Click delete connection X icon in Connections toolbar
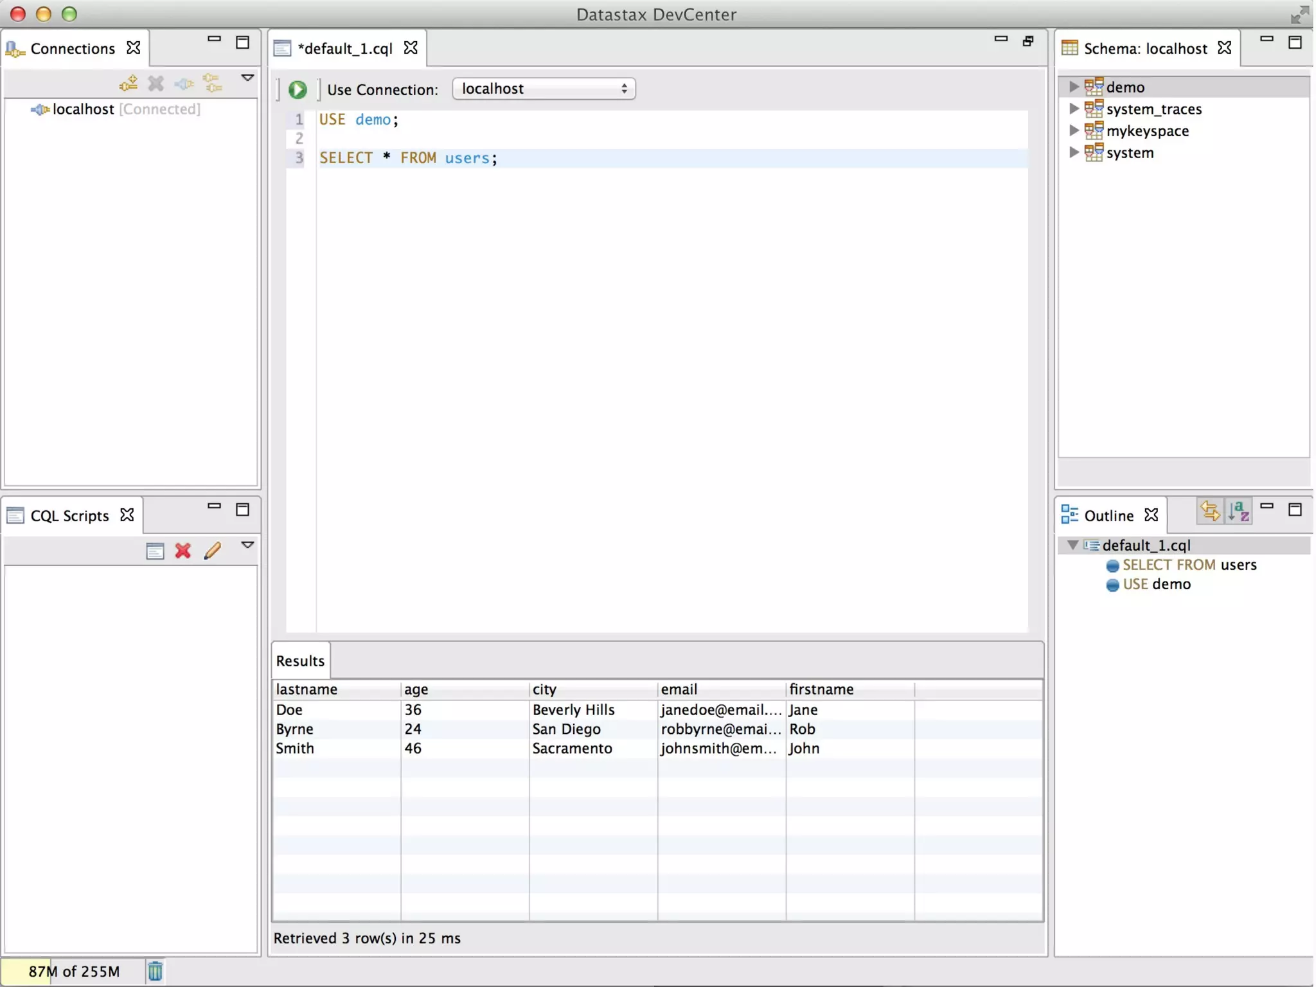Image resolution: width=1316 pixels, height=987 pixels. 156,83
